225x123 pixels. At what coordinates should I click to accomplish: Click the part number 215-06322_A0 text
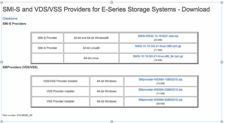(x=17, y=115)
